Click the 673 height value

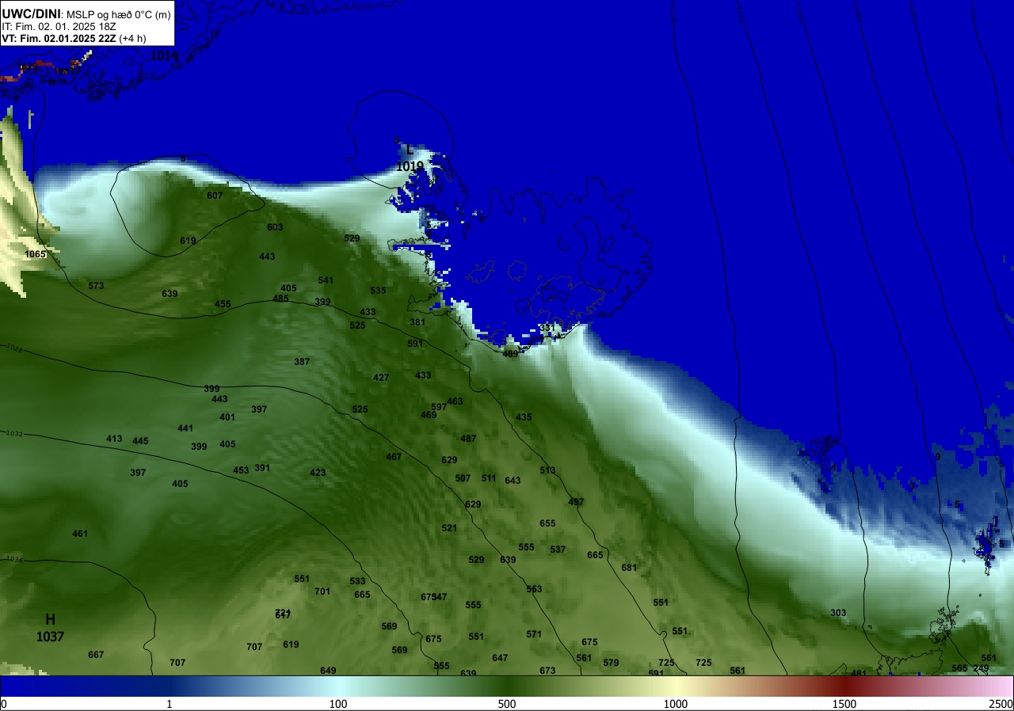(547, 671)
